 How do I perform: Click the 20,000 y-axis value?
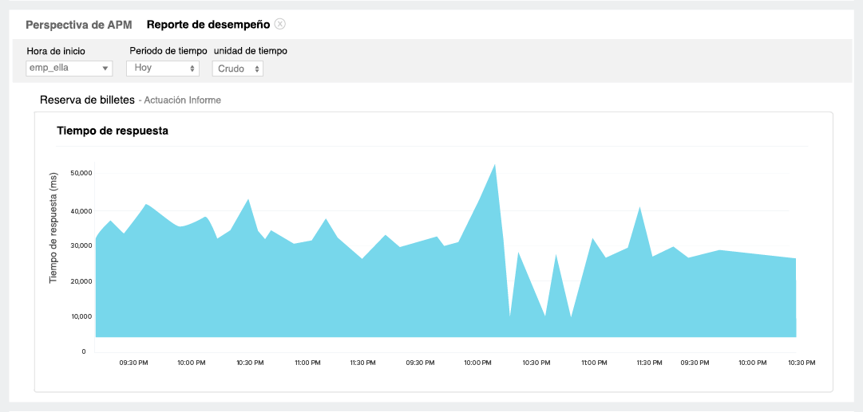81,281
